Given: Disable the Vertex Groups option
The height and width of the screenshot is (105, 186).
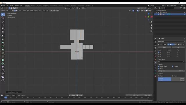Looking at the screenshot, I should click(x=159, y=66).
